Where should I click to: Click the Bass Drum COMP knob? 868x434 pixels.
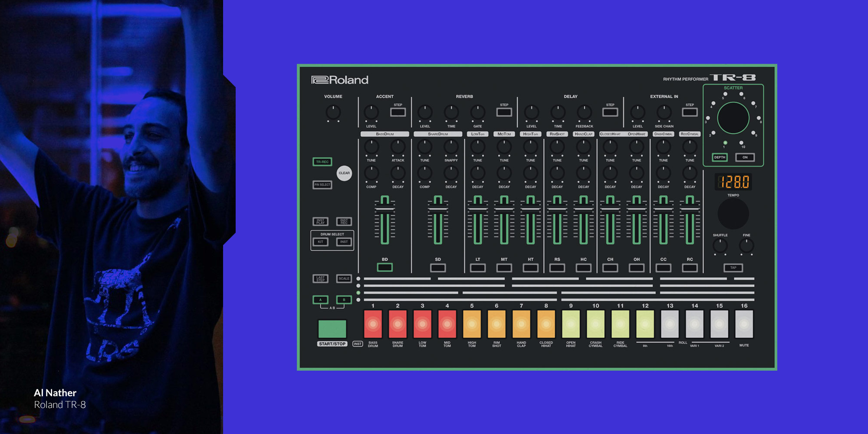click(371, 174)
